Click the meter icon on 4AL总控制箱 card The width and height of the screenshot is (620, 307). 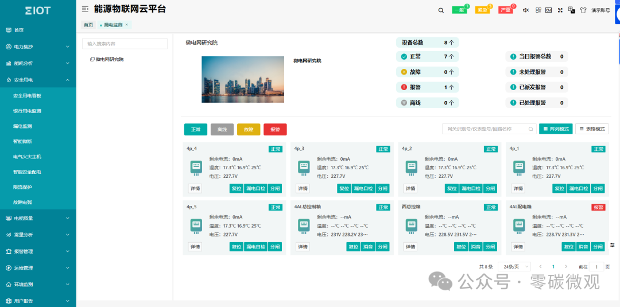pyautogui.click(x=303, y=227)
